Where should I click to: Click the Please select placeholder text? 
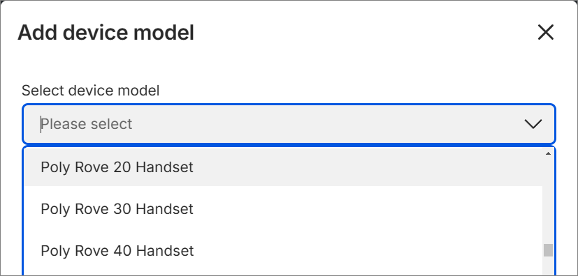pos(86,124)
